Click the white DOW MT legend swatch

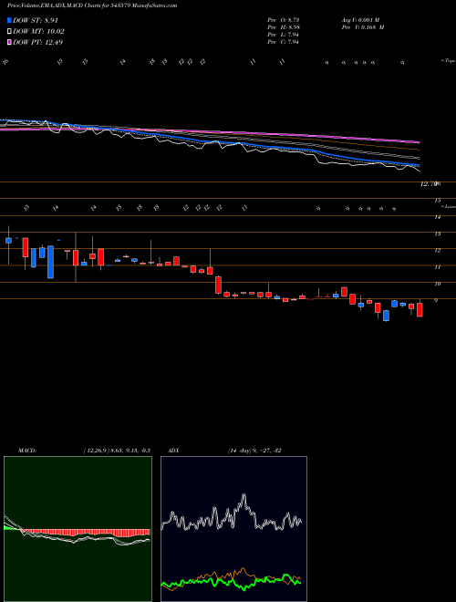click(x=10, y=32)
